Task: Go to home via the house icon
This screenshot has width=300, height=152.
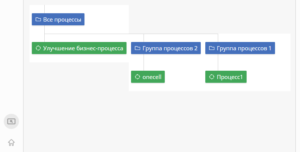Action: 11,143
